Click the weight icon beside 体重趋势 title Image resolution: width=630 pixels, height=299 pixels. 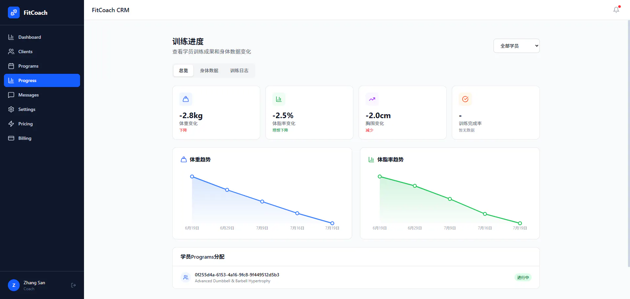(184, 160)
